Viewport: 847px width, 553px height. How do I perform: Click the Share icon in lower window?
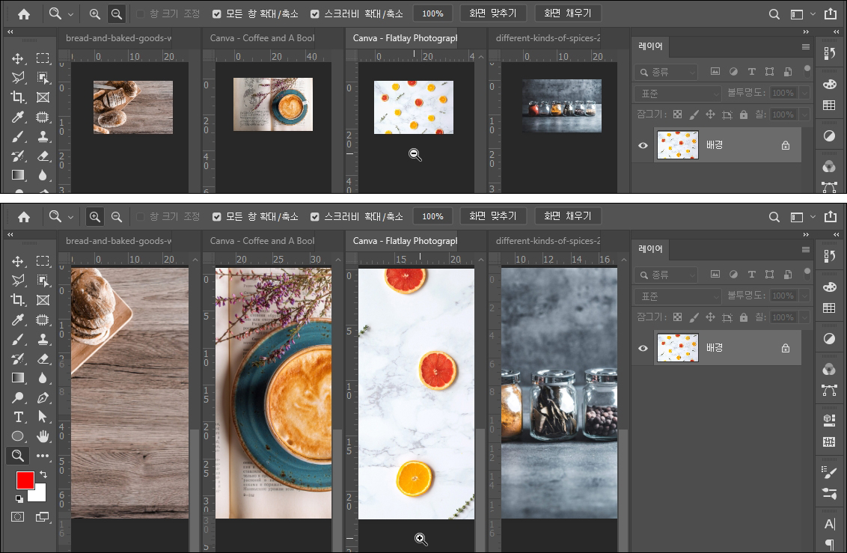coord(831,216)
